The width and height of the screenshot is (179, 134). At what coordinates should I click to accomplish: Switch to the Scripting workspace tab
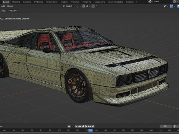(130, 2)
